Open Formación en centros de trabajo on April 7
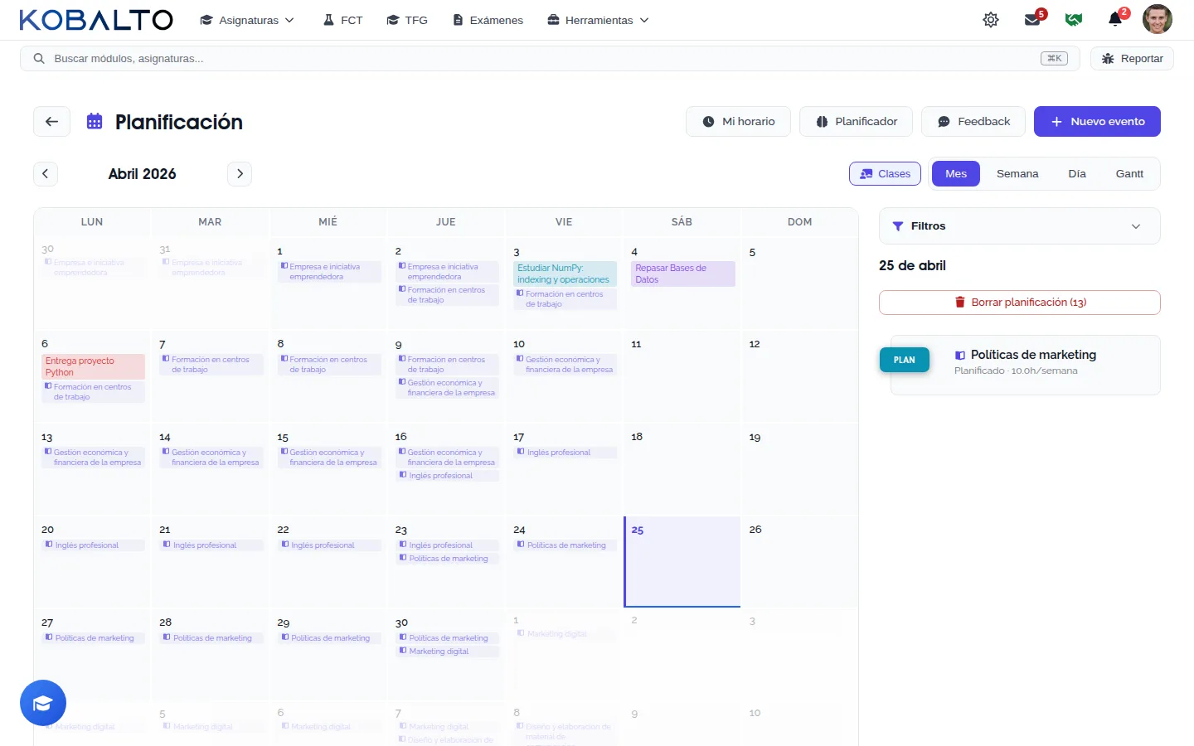 pos(211,365)
